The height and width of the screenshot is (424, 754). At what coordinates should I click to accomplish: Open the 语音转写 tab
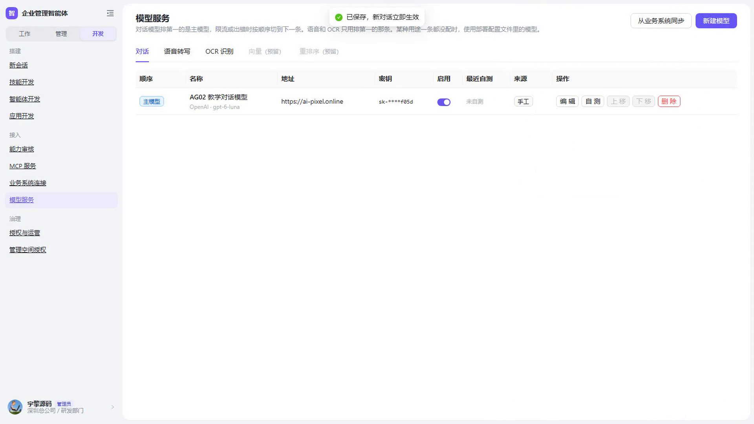coord(177,51)
